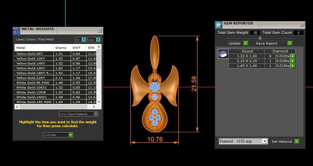
Task: Select the Yellow Gold:18KY R... row
Action: pos(56,73)
